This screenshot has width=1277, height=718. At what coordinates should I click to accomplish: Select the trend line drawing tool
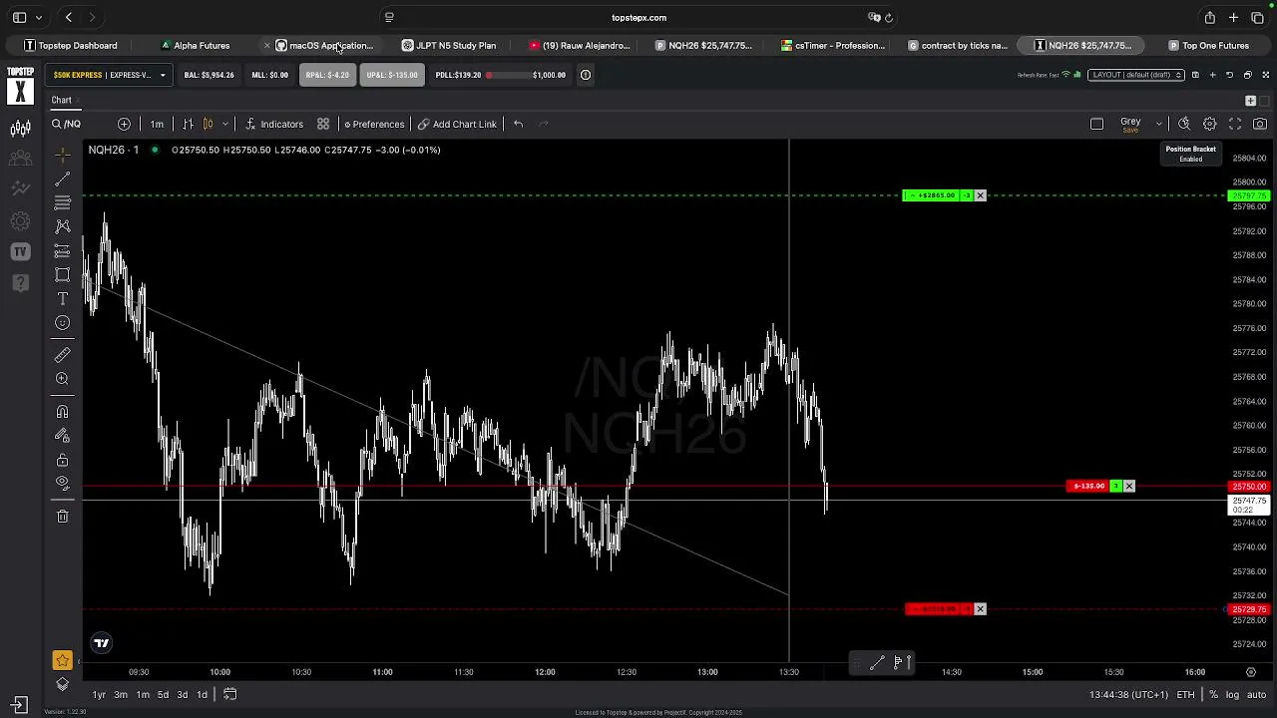click(x=62, y=179)
